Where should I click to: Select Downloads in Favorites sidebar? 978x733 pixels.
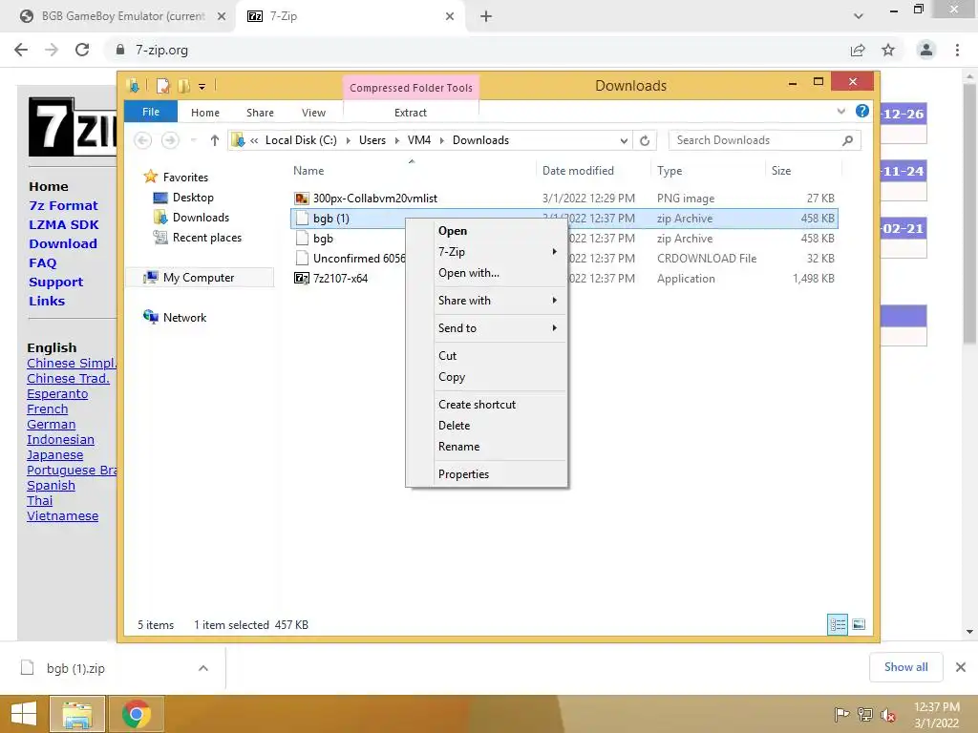click(201, 218)
